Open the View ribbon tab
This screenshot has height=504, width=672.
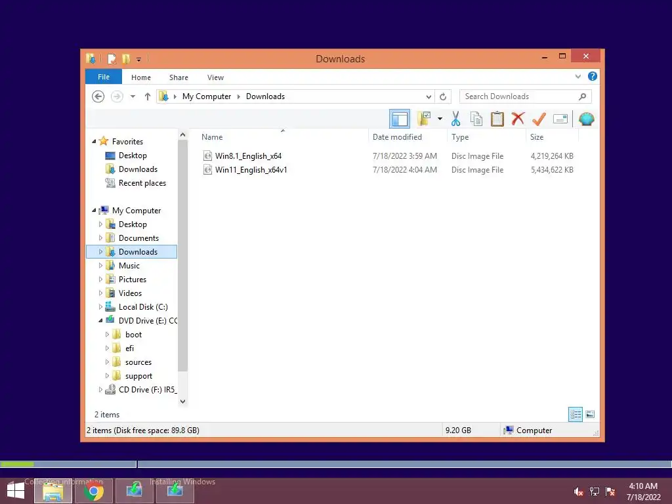click(x=215, y=77)
